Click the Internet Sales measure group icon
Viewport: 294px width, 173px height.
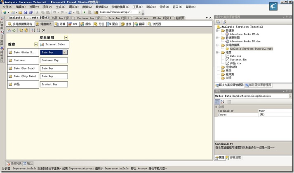(42, 44)
